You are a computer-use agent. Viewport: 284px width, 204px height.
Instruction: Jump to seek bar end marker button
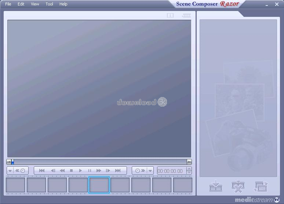[x=189, y=162]
